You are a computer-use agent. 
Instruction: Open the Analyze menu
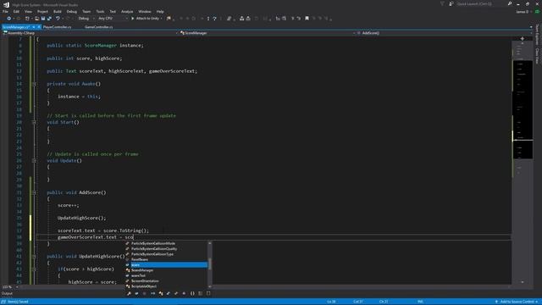pos(127,11)
